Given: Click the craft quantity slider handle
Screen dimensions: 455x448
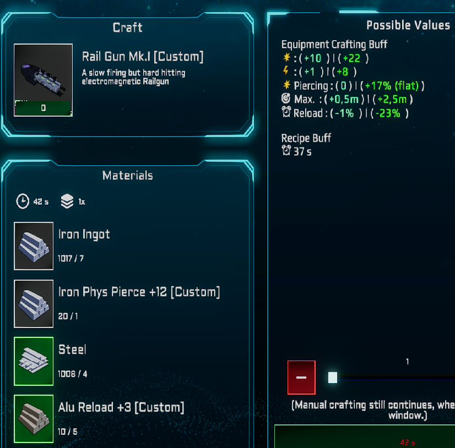Looking at the screenshot, I should coord(333,377).
